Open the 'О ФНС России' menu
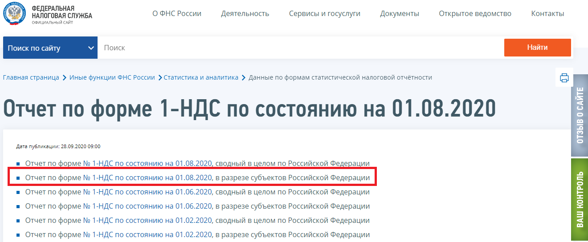The height and width of the screenshot is (242, 588). (x=177, y=13)
